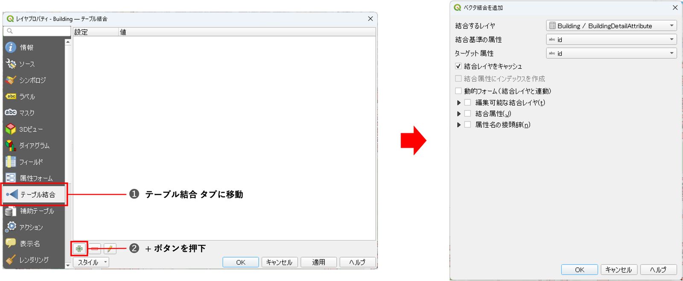Click キャンセル in the ベクタ結合を追加 dialog
Screen dimensions: 683x281
(x=619, y=270)
